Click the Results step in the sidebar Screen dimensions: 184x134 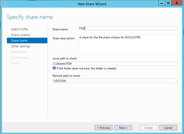coord(16,63)
